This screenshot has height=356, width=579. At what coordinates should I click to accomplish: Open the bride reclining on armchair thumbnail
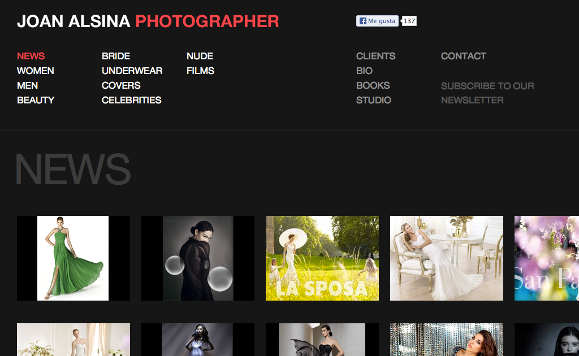(447, 258)
